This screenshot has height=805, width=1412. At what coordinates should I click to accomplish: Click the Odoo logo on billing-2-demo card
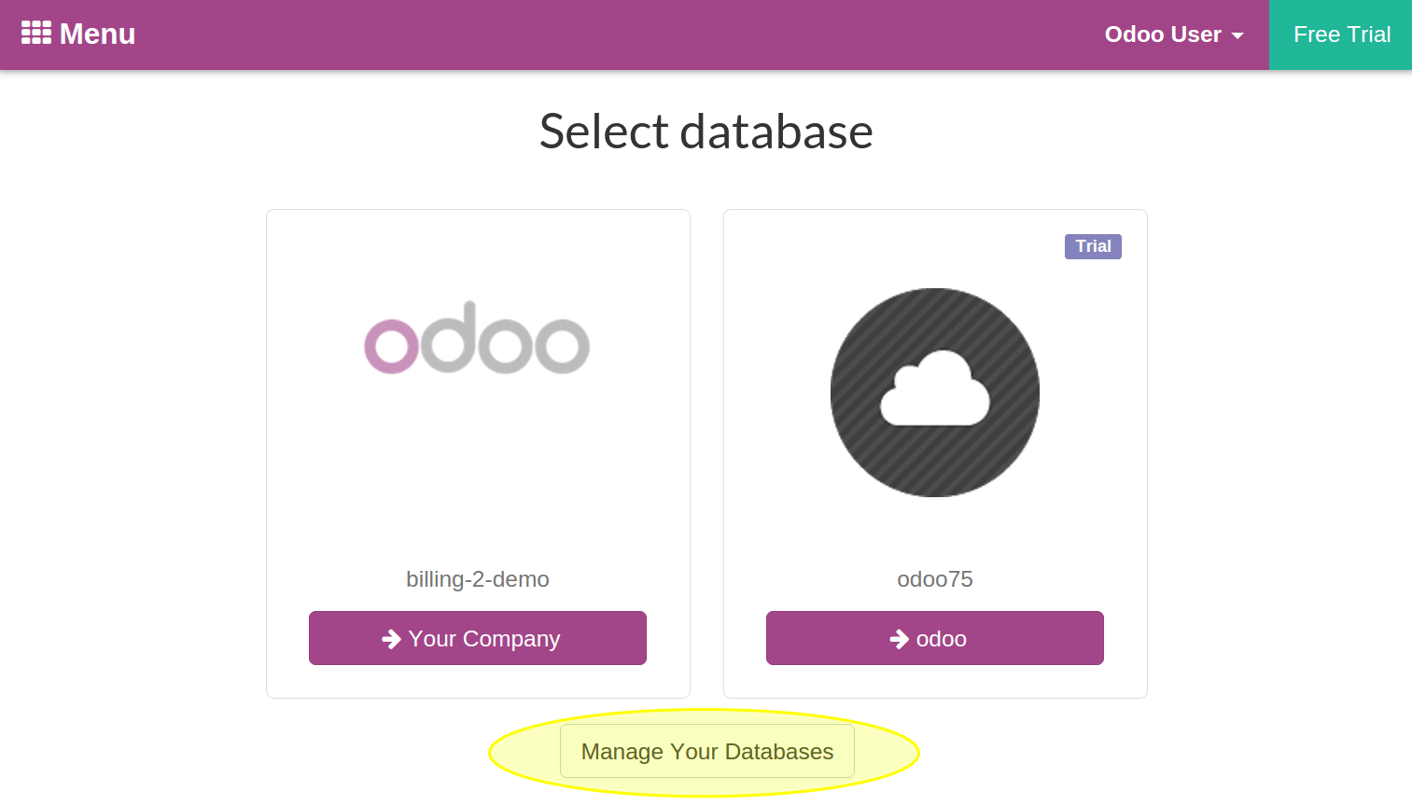(477, 339)
